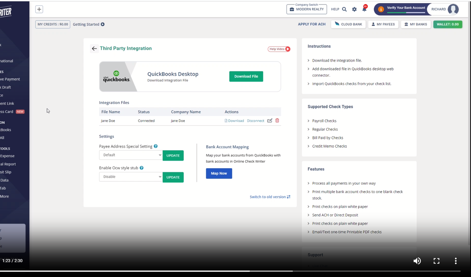
Task: Click the Payee Address Special Setting help icon
Action: (x=156, y=146)
